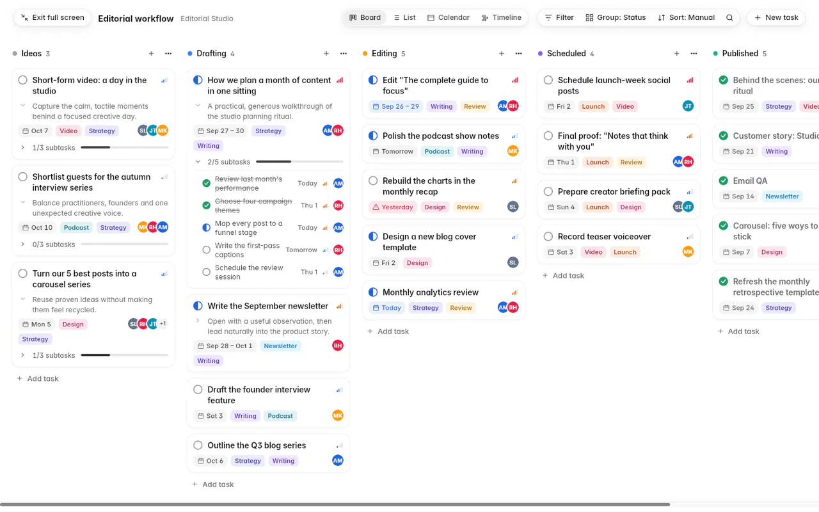Click plus icon in Scheduled column header
The height and width of the screenshot is (512, 819).
click(677, 54)
